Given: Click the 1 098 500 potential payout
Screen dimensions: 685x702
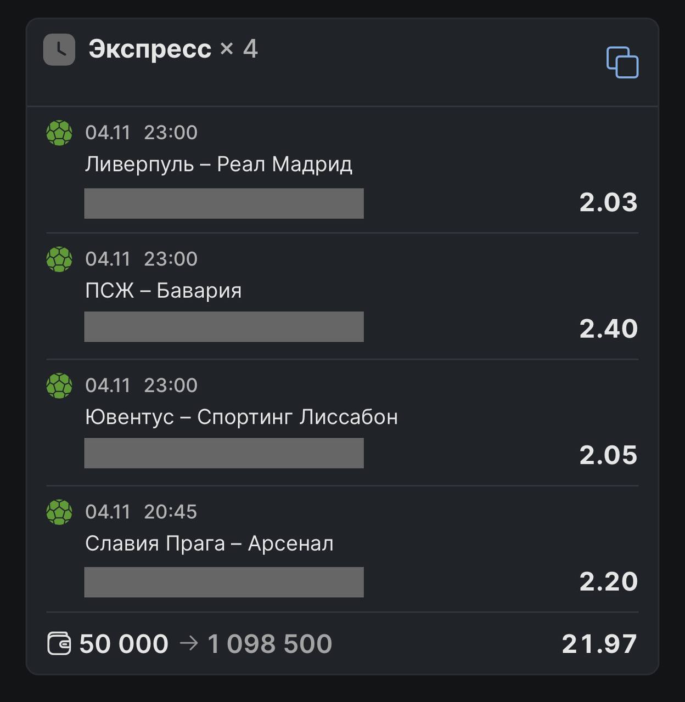Looking at the screenshot, I should coord(269,644).
